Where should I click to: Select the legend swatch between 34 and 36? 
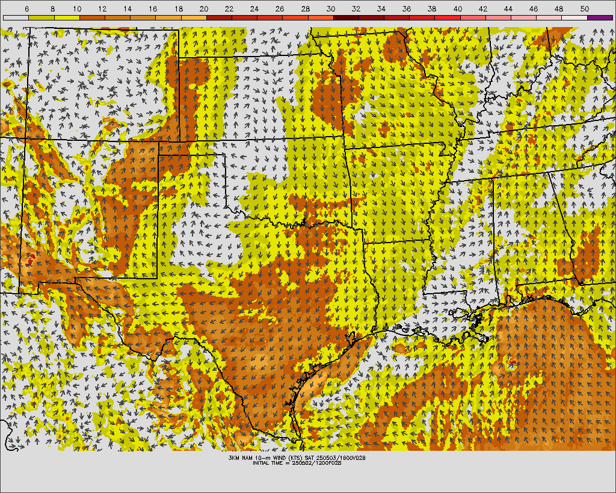coord(397,17)
